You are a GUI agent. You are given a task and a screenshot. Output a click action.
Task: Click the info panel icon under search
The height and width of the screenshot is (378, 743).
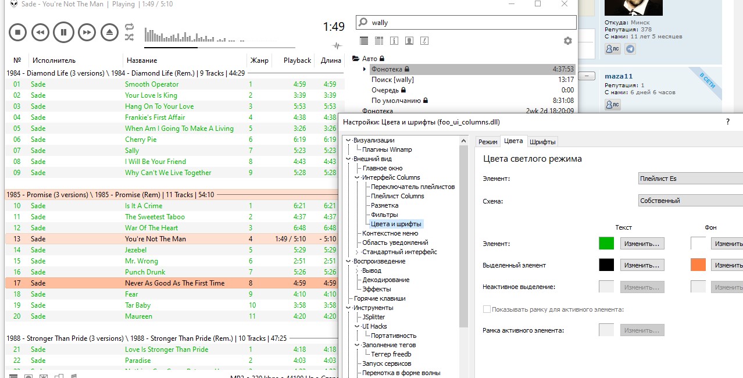pyautogui.click(x=394, y=41)
